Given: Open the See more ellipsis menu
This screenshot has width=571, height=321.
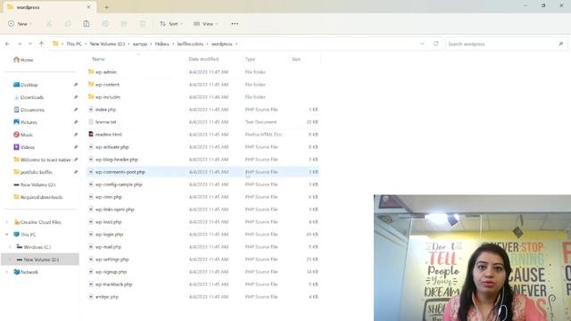Looking at the screenshot, I should pos(235,24).
